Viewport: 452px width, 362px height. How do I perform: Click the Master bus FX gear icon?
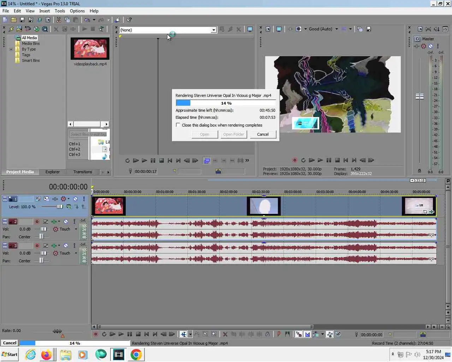click(423, 46)
